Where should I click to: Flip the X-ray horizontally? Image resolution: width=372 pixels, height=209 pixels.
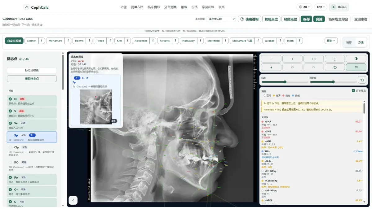pyautogui.click(x=314, y=59)
